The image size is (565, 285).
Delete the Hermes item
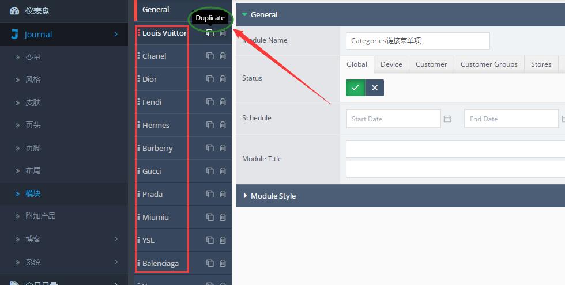(223, 125)
